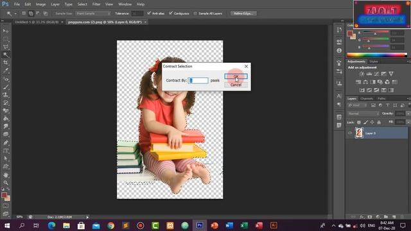
Task: Pick a color from the spectrum ramp
Action: pyautogui.click(x=377, y=55)
